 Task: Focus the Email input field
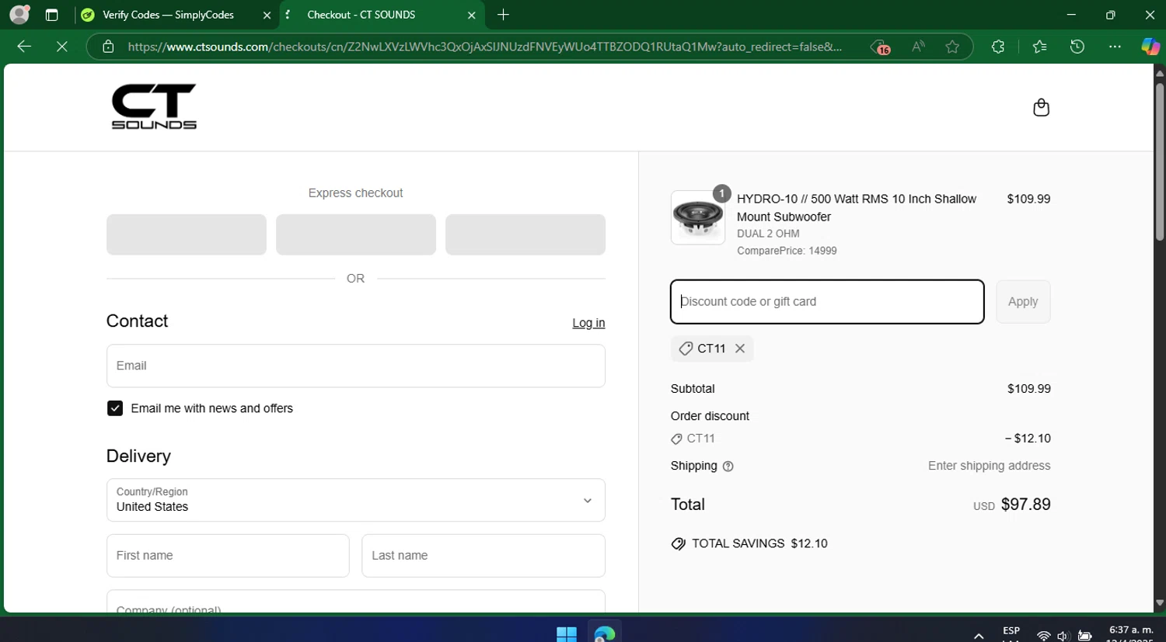click(356, 366)
